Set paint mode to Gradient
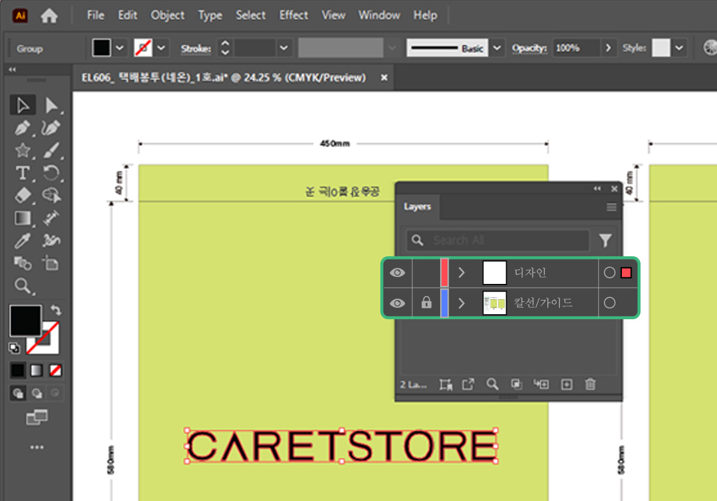 pyautogui.click(x=37, y=370)
